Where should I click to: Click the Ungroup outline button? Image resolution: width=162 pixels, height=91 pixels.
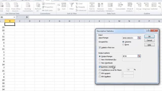tap(146, 7)
